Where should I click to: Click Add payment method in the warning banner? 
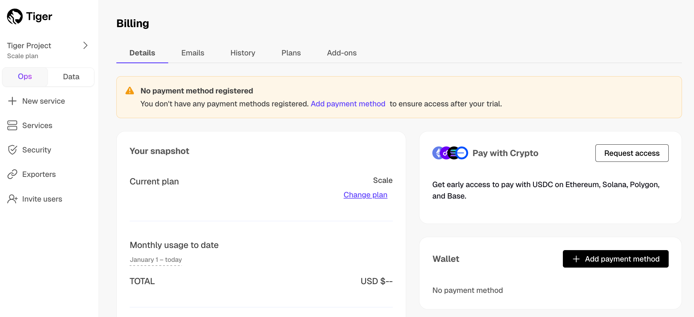pyautogui.click(x=348, y=104)
